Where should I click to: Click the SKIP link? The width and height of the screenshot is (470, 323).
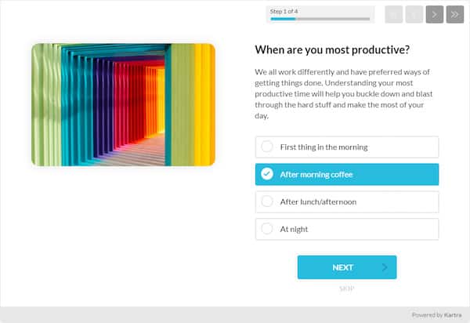pyautogui.click(x=346, y=289)
